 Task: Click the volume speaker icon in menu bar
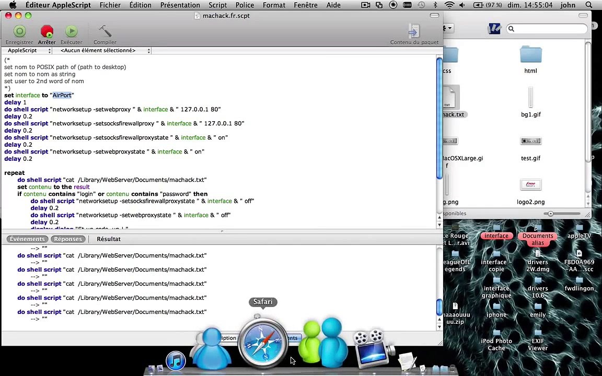462,5
